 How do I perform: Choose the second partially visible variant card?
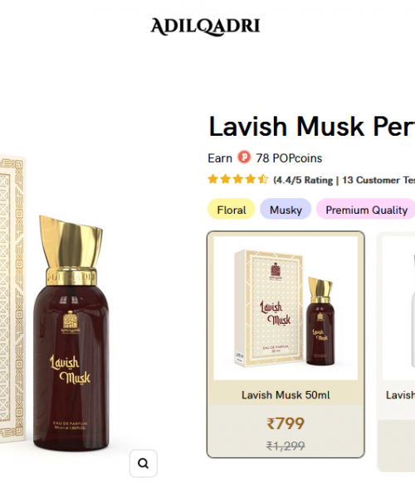point(397,351)
